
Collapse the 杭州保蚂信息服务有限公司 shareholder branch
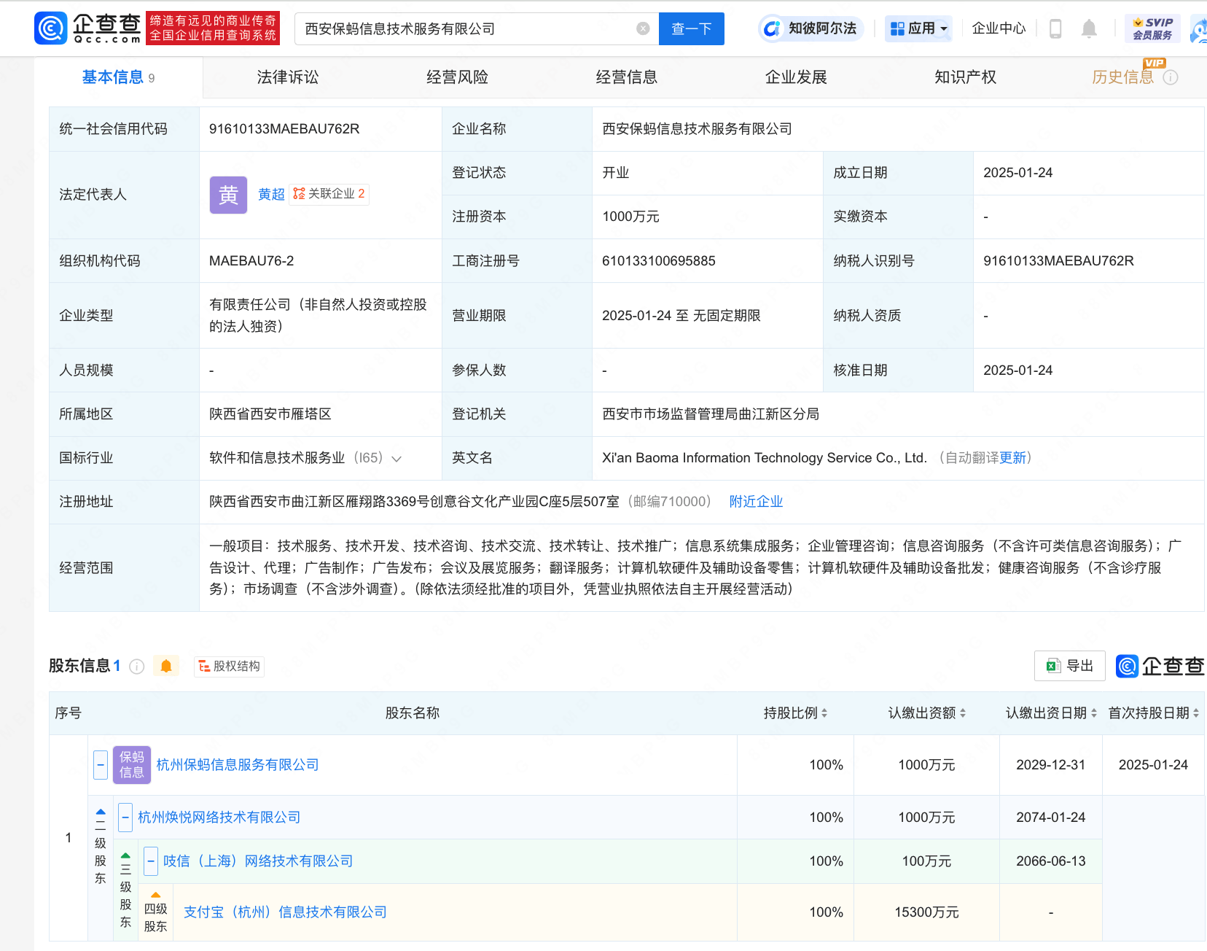pos(100,764)
